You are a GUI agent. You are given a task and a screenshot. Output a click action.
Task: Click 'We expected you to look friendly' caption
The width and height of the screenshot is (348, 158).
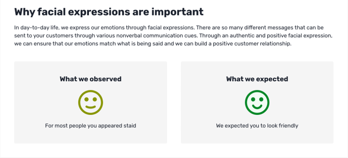click(x=257, y=126)
